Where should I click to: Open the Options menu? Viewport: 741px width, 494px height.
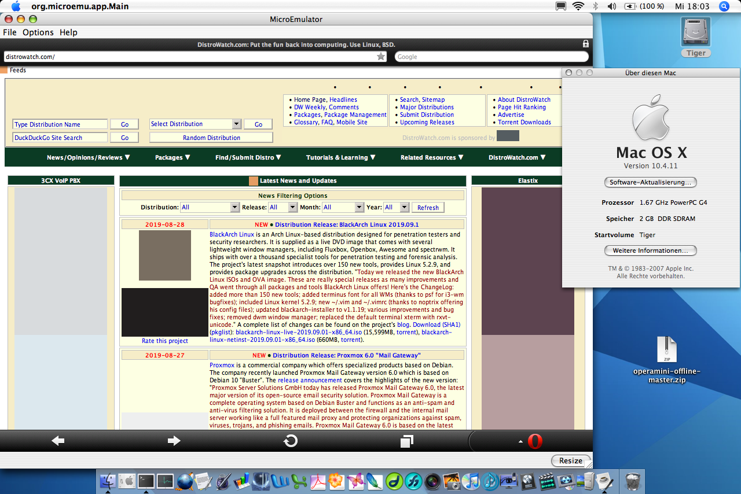coord(38,32)
